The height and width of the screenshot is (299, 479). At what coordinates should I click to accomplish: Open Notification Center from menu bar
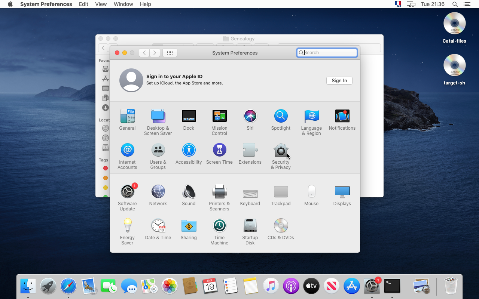coord(467,4)
